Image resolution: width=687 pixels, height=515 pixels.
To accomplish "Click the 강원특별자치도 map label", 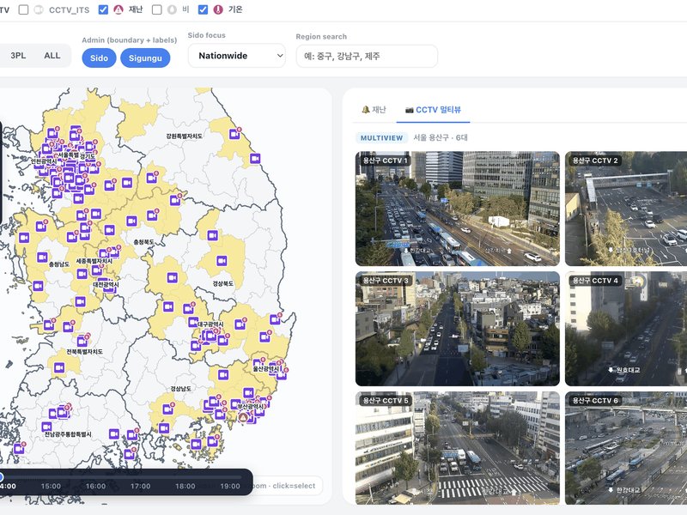I will (184, 136).
